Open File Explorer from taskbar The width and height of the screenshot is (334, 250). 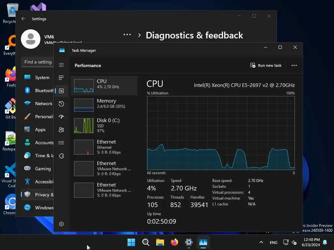[160, 242]
